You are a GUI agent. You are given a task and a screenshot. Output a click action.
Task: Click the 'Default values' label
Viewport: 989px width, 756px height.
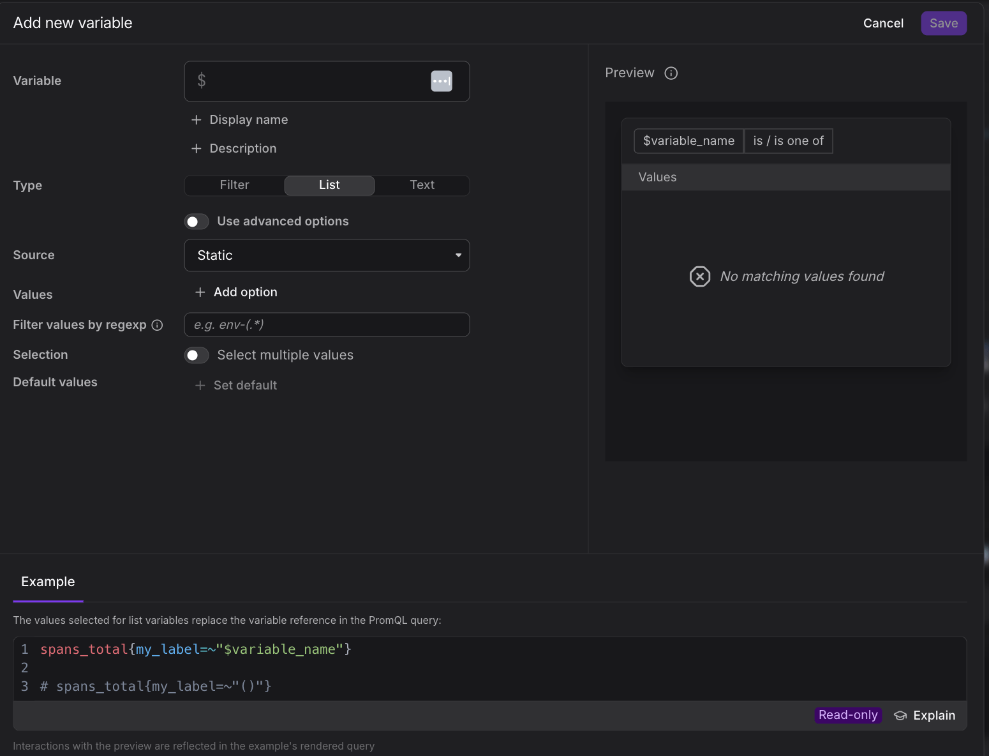(x=56, y=382)
